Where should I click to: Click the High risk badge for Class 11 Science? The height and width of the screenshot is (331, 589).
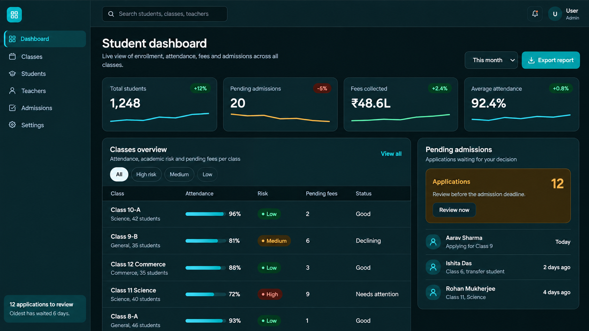[x=270, y=294]
